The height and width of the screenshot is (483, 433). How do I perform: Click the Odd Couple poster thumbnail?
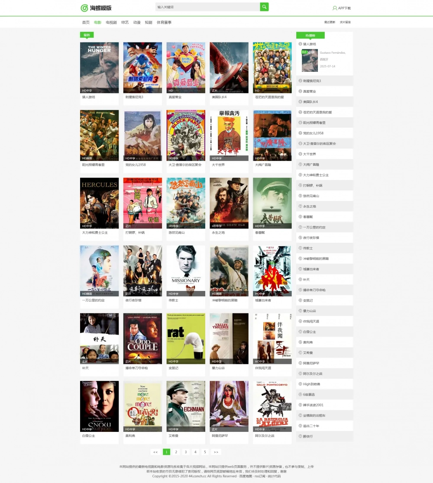(x=142, y=338)
